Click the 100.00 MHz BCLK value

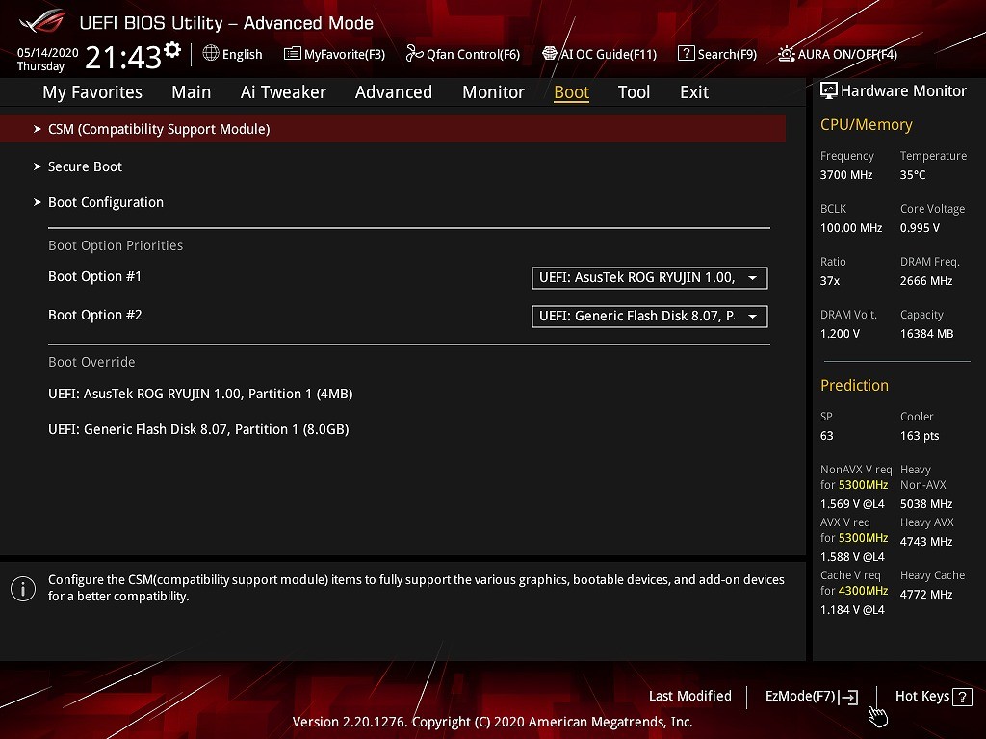pyautogui.click(x=851, y=228)
